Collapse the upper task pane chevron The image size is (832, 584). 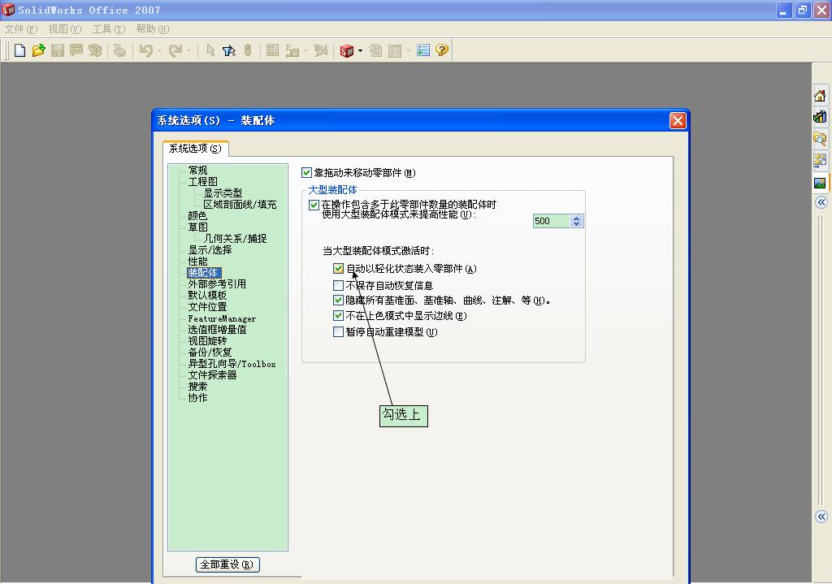click(821, 202)
